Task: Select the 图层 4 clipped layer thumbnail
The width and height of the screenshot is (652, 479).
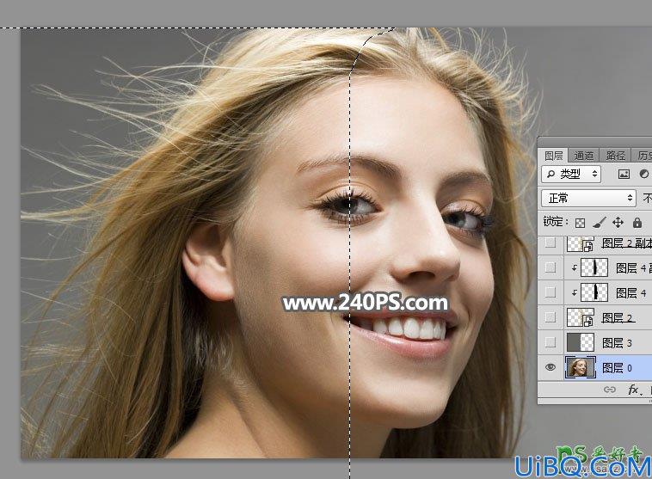Action: pos(594,292)
